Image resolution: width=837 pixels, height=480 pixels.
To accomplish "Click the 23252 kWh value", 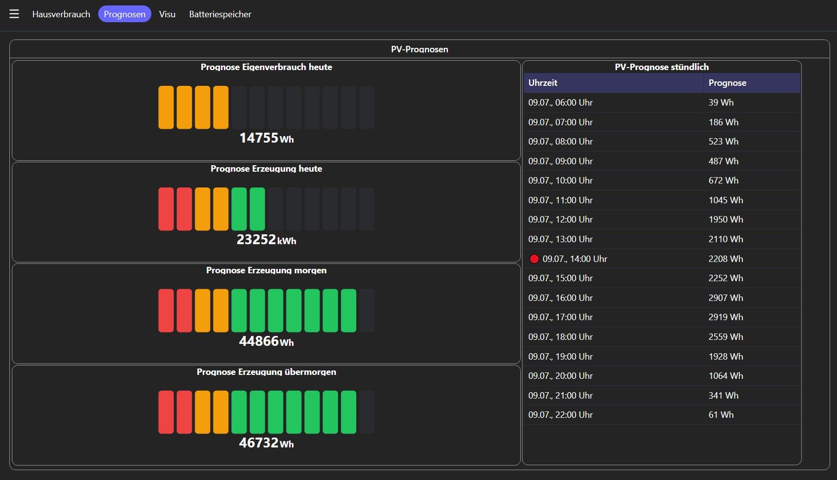I will coord(266,240).
